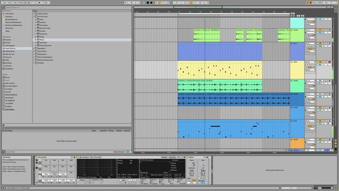Click the Drums category icon
This screenshot has width=339, height=191.
click(4, 42)
